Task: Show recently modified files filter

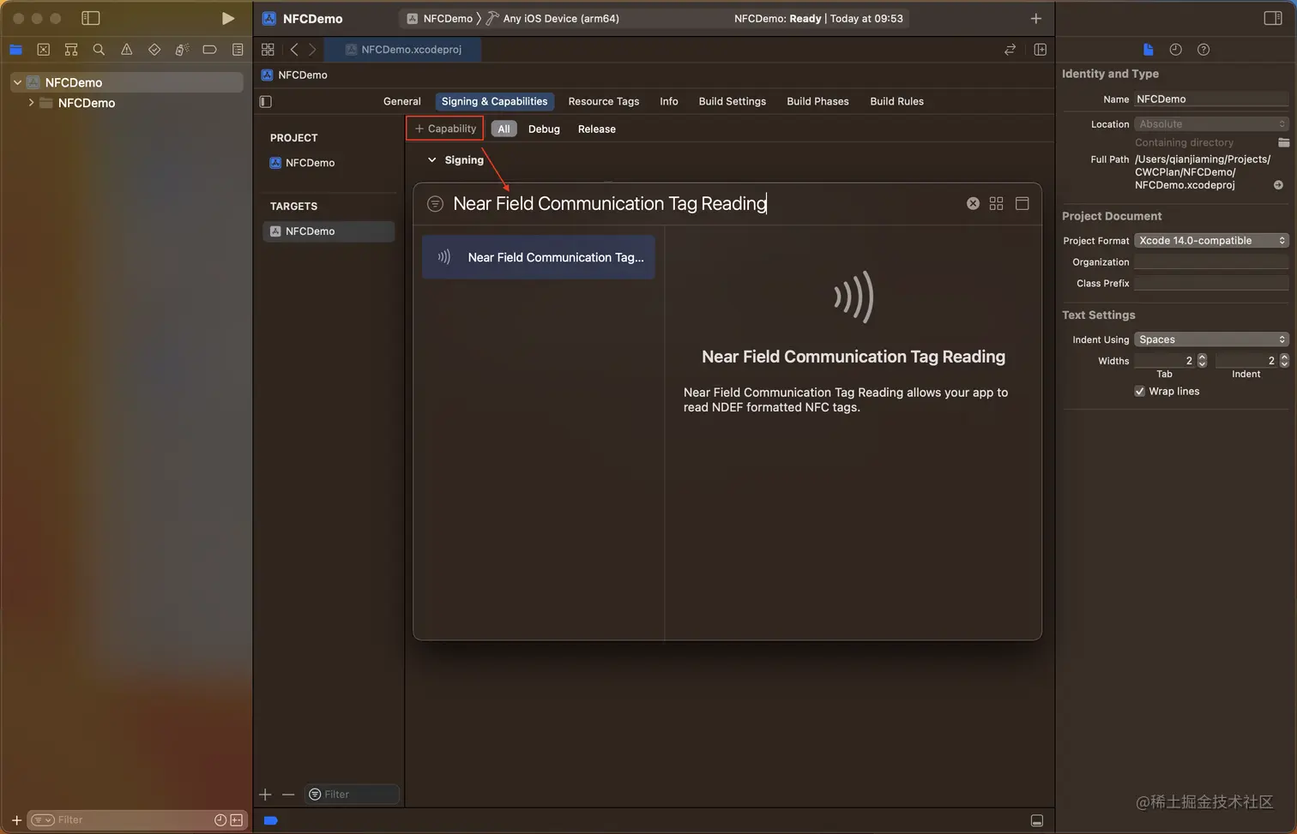Action: pos(220,820)
